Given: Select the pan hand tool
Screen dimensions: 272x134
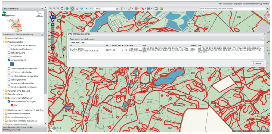Looking at the screenshot, I should (x=62, y=8).
